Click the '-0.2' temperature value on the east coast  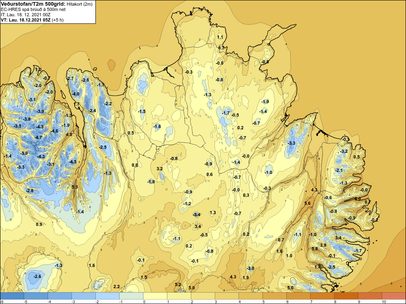(375, 220)
